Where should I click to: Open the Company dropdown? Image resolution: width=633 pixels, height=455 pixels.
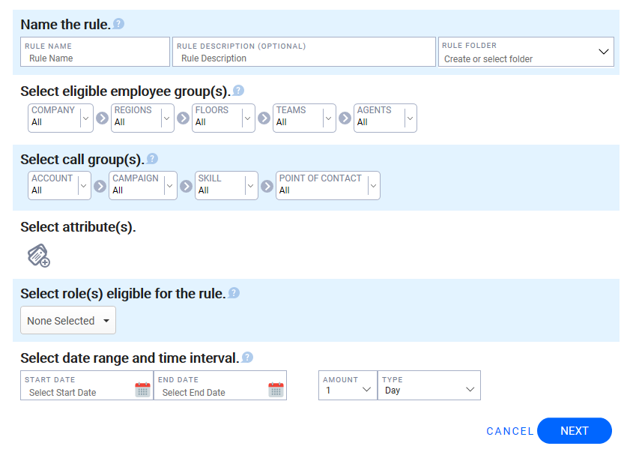point(85,118)
